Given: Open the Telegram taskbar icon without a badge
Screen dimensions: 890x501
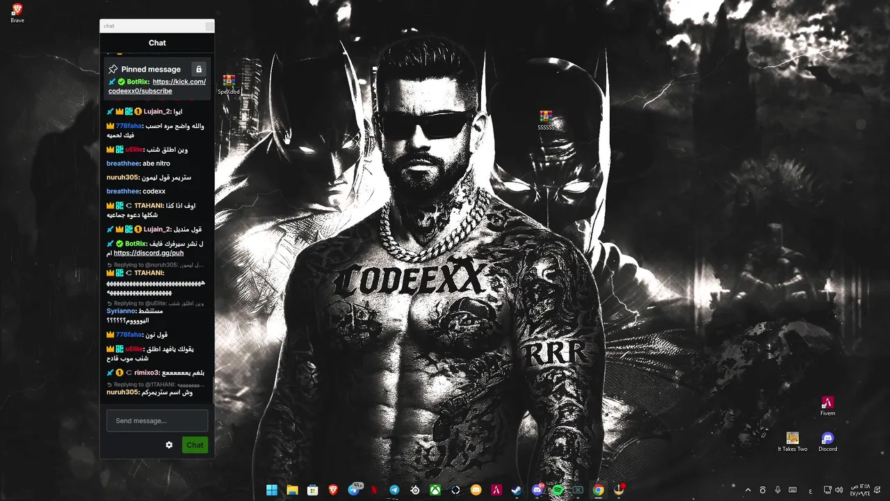Looking at the screenshot, I should coord(394,490).
